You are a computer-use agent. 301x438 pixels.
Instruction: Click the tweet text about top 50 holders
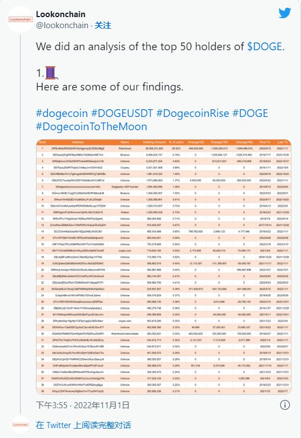coord(160,46)
